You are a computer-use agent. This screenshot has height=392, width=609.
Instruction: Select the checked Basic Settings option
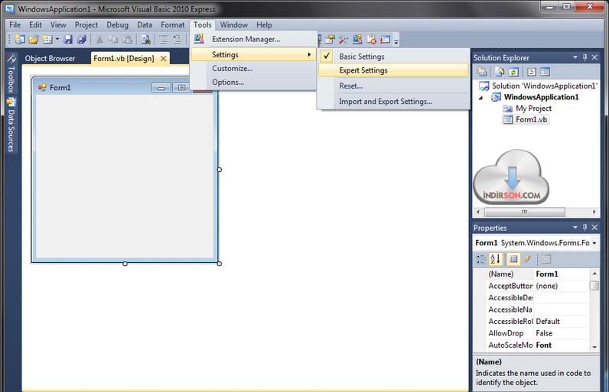click(x=393, y=57)
